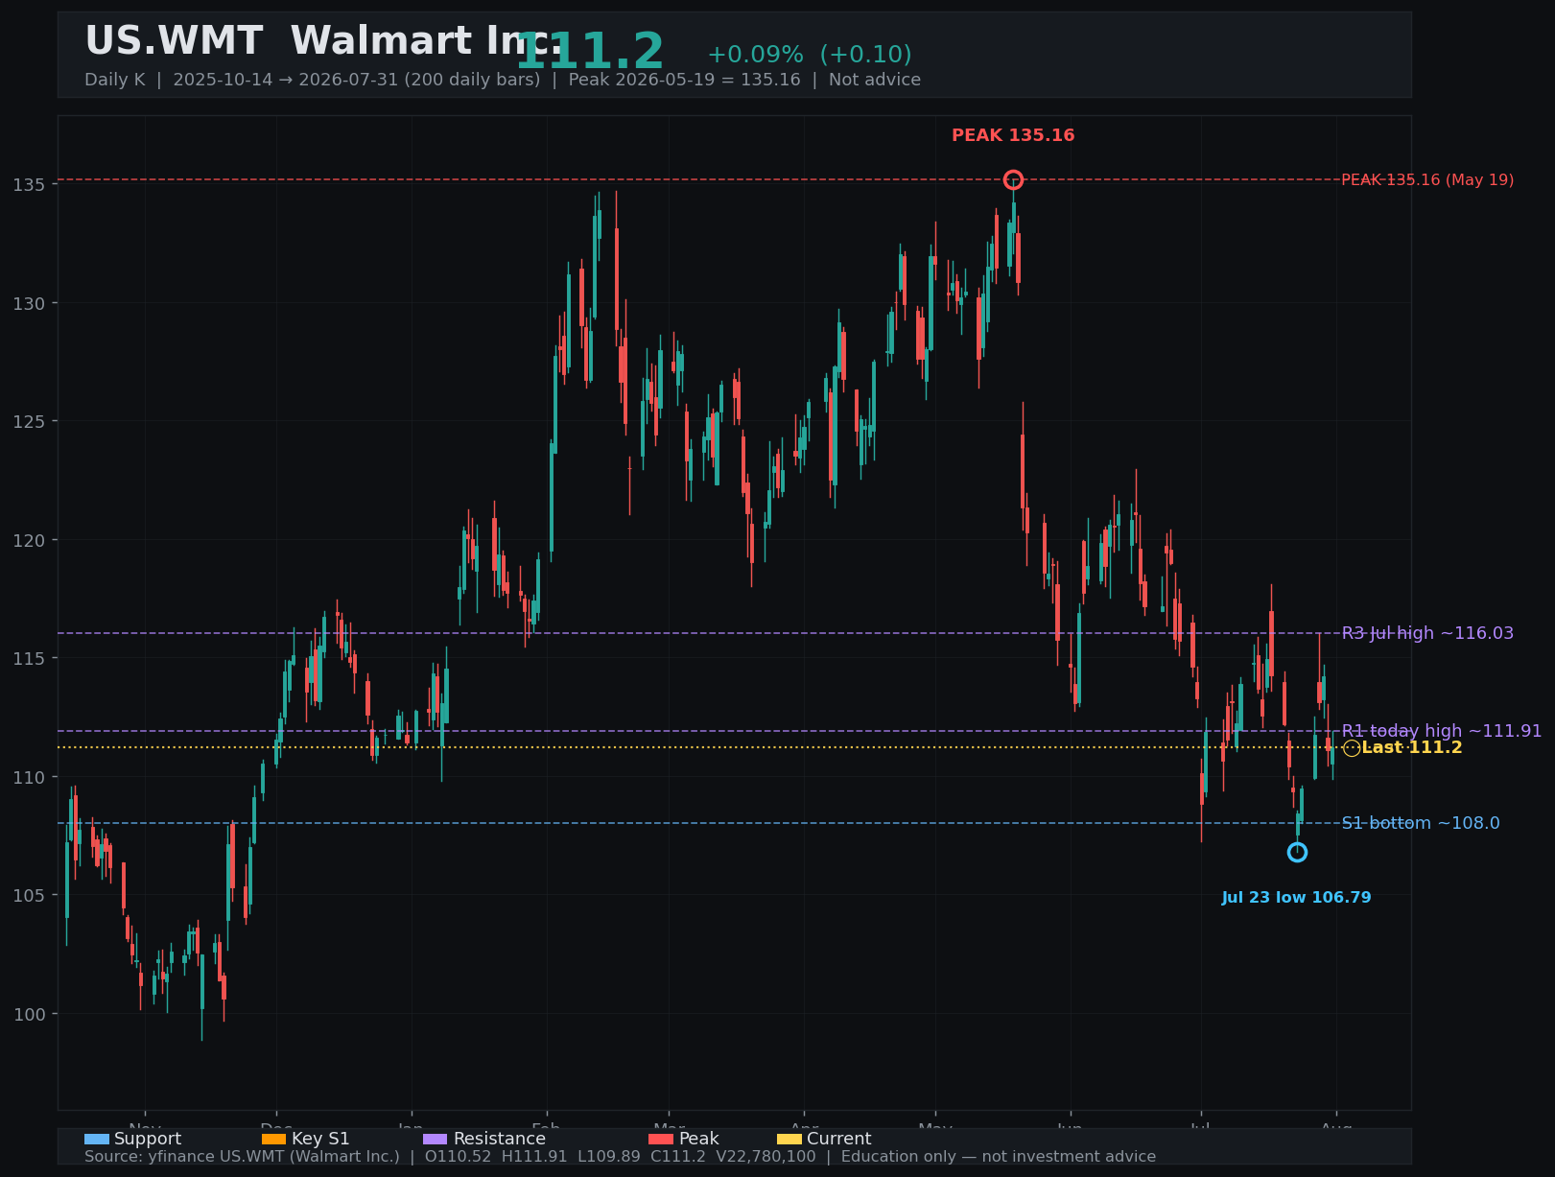
Task: Click the "+0.09% (+0.10)" change value
Action: click(x=810, y=55)
